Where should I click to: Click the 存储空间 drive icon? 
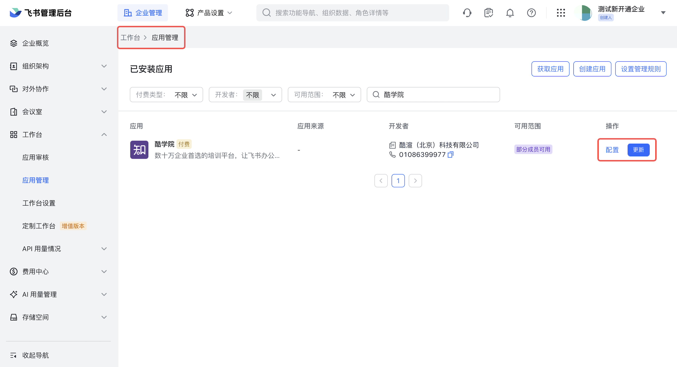click(13, 317)
